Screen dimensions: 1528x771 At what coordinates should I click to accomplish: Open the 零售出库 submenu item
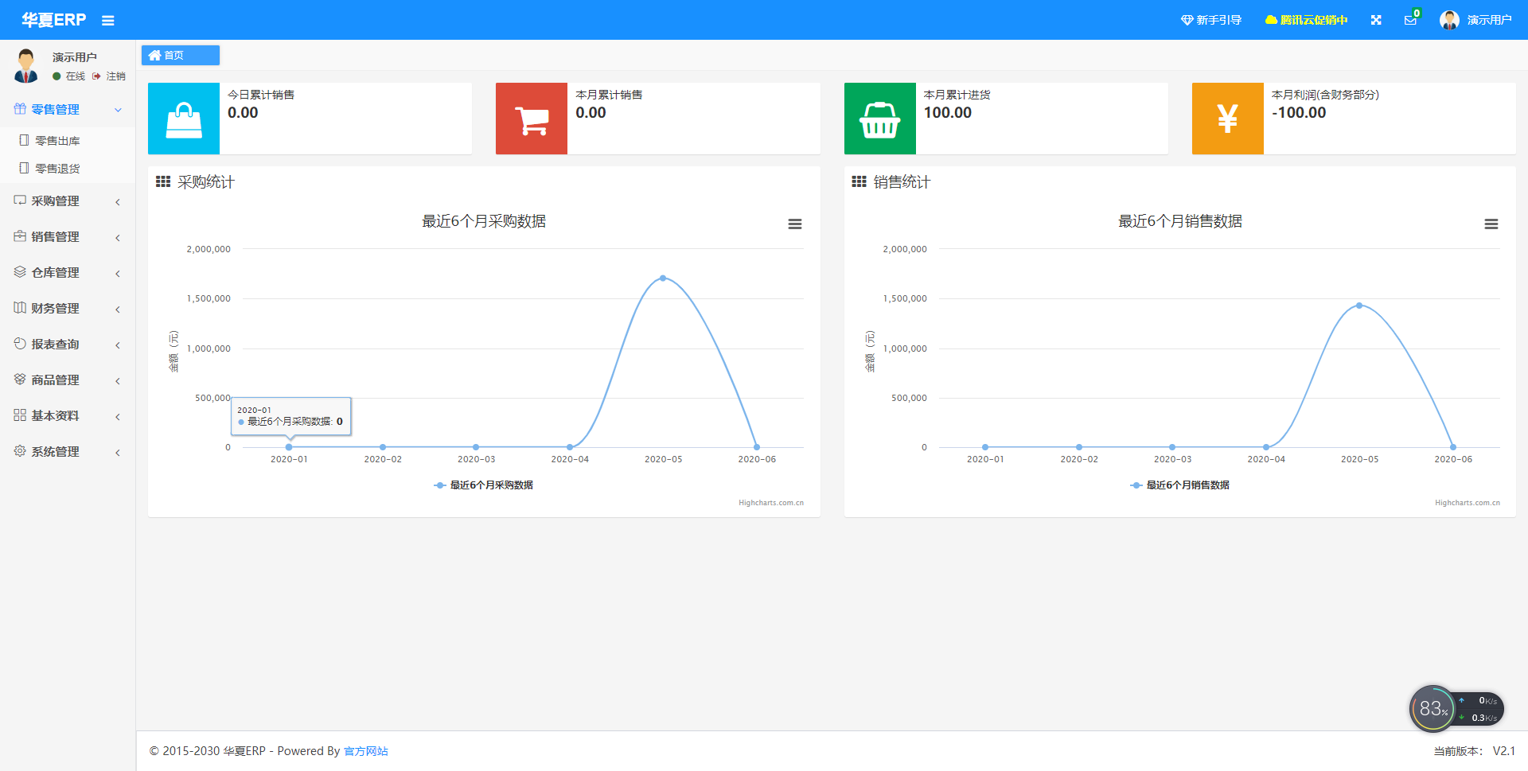(57, 141)
